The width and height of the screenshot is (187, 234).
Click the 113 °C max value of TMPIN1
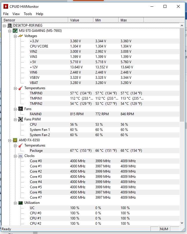(132, 98)
